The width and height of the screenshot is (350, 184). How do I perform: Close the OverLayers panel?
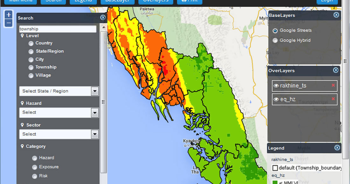point(336,70)
